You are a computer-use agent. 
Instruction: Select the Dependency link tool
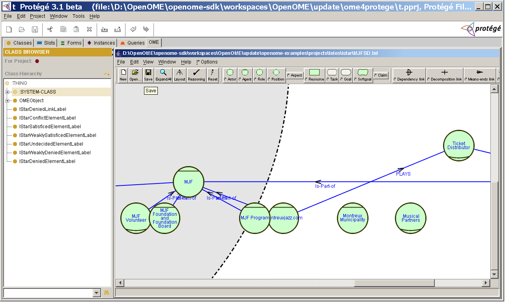click(x=409, y=75)
